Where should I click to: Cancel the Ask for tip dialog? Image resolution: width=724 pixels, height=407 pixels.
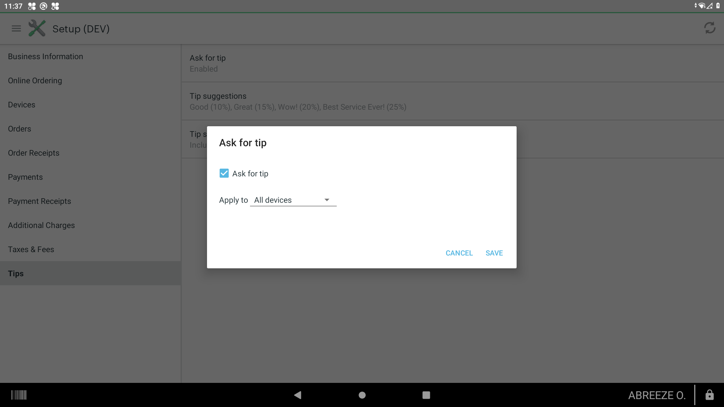pos(459,253)
